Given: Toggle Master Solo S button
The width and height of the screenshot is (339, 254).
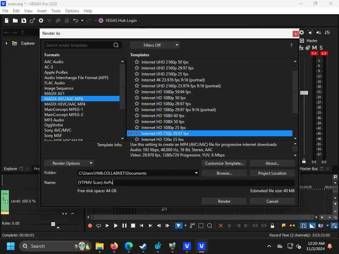Looking at the screenshot, I should point(321,48).
